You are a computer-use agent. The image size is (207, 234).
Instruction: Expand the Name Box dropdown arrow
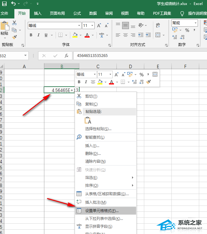[25, 55]
